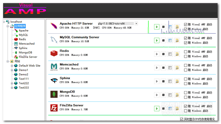Start the Sphinx service

coord(157,81)
